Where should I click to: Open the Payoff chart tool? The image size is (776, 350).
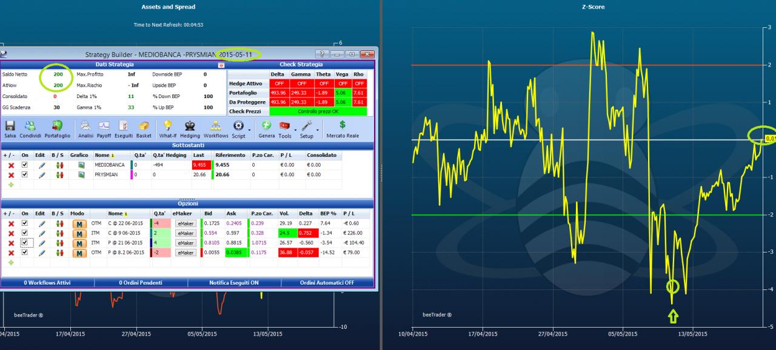click(x=104, y=125)
